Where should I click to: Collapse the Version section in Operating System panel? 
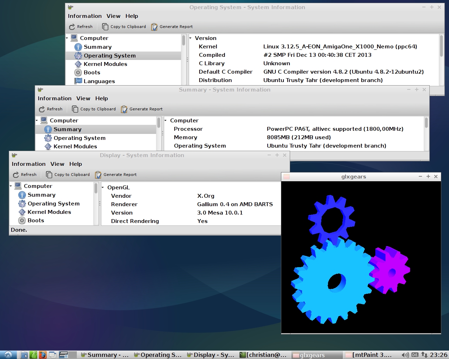[190, 38]
